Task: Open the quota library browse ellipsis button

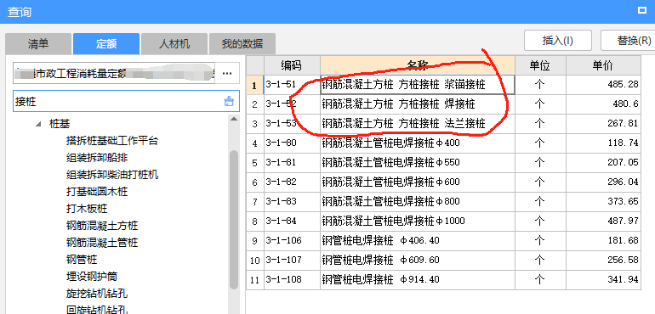Action: click(227, 73)
